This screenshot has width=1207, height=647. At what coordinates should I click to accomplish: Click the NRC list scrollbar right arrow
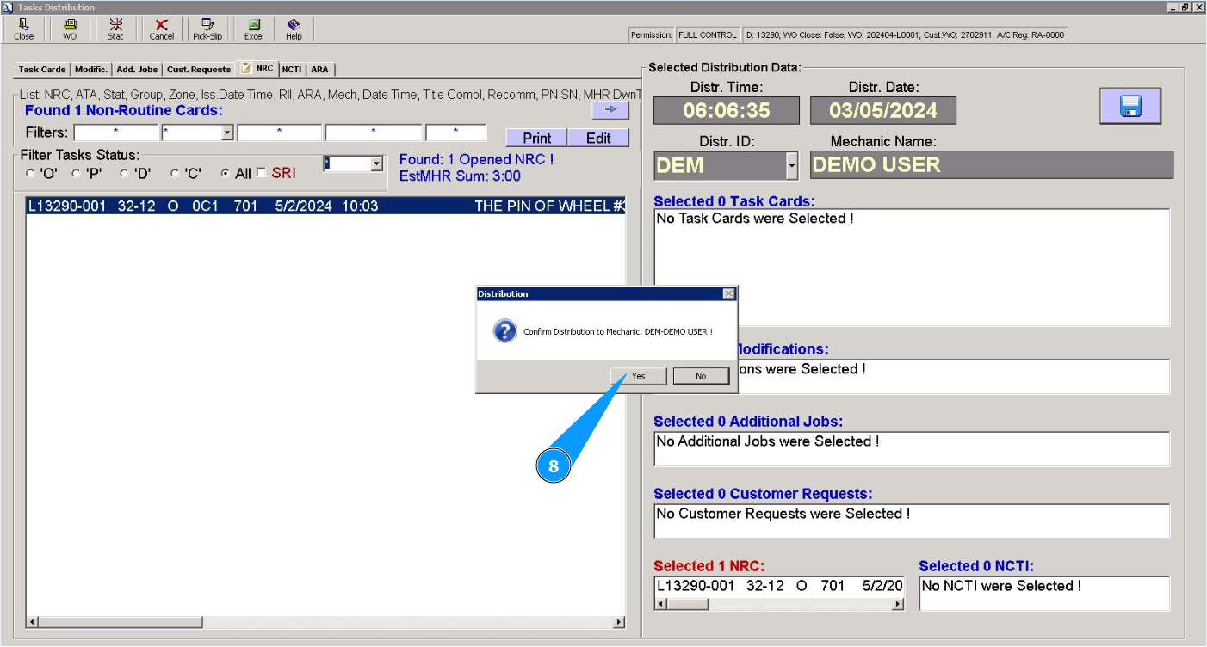(619, 622)
